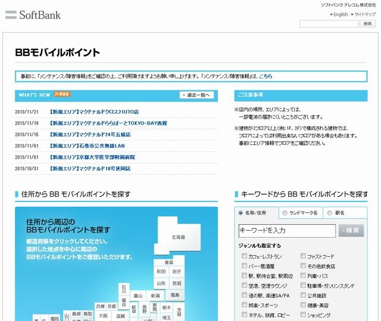Select 富山 prefecture on map
Viewport: 381px width, 321px height.
(x=138, y=295)
